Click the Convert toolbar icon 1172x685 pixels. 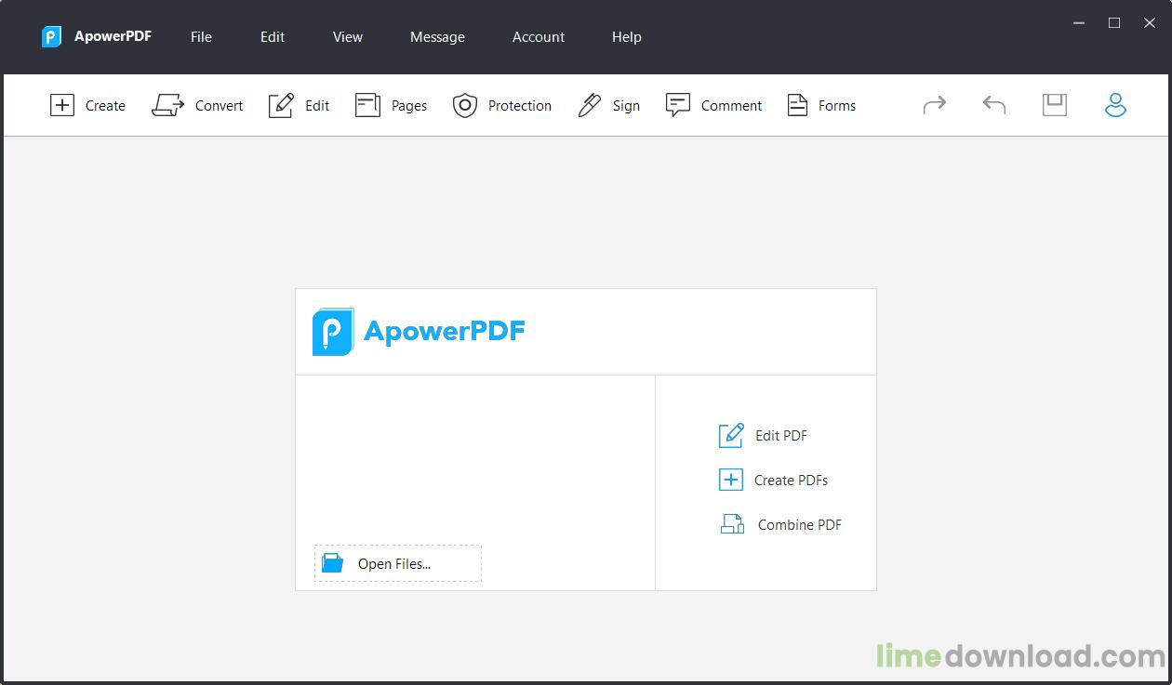pyautogui.click(x=168, y=105)
